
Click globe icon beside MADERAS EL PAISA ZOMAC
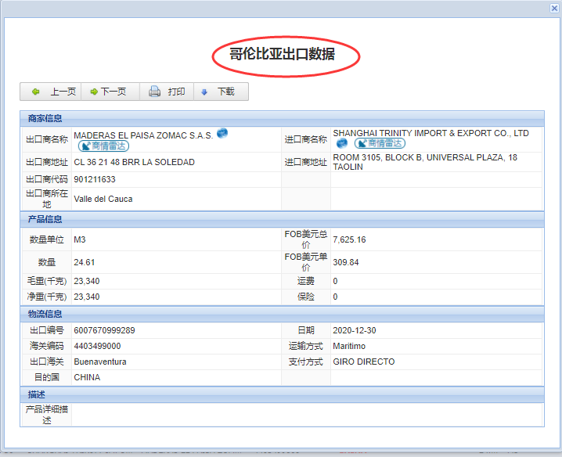pos(222,134)
